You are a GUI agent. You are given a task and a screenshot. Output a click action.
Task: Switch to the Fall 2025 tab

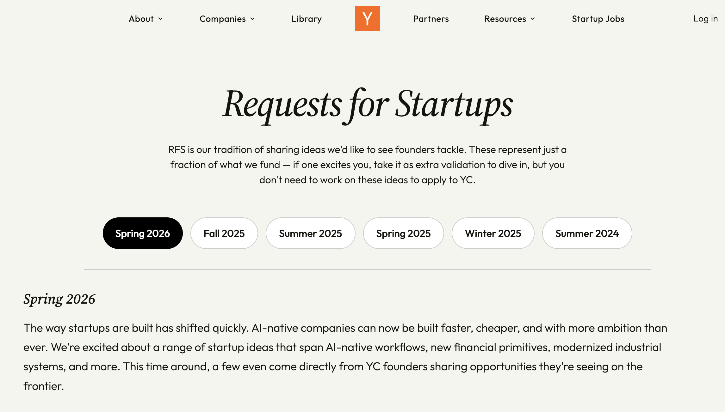pos(224,233)
